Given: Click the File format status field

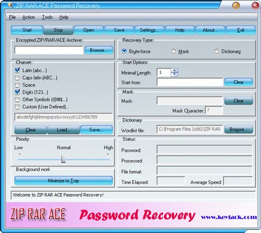Looking at the screenshot, I should pos(205,171).
